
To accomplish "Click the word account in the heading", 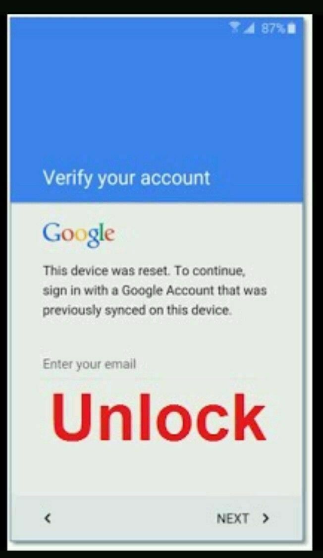I will [175, 178].
